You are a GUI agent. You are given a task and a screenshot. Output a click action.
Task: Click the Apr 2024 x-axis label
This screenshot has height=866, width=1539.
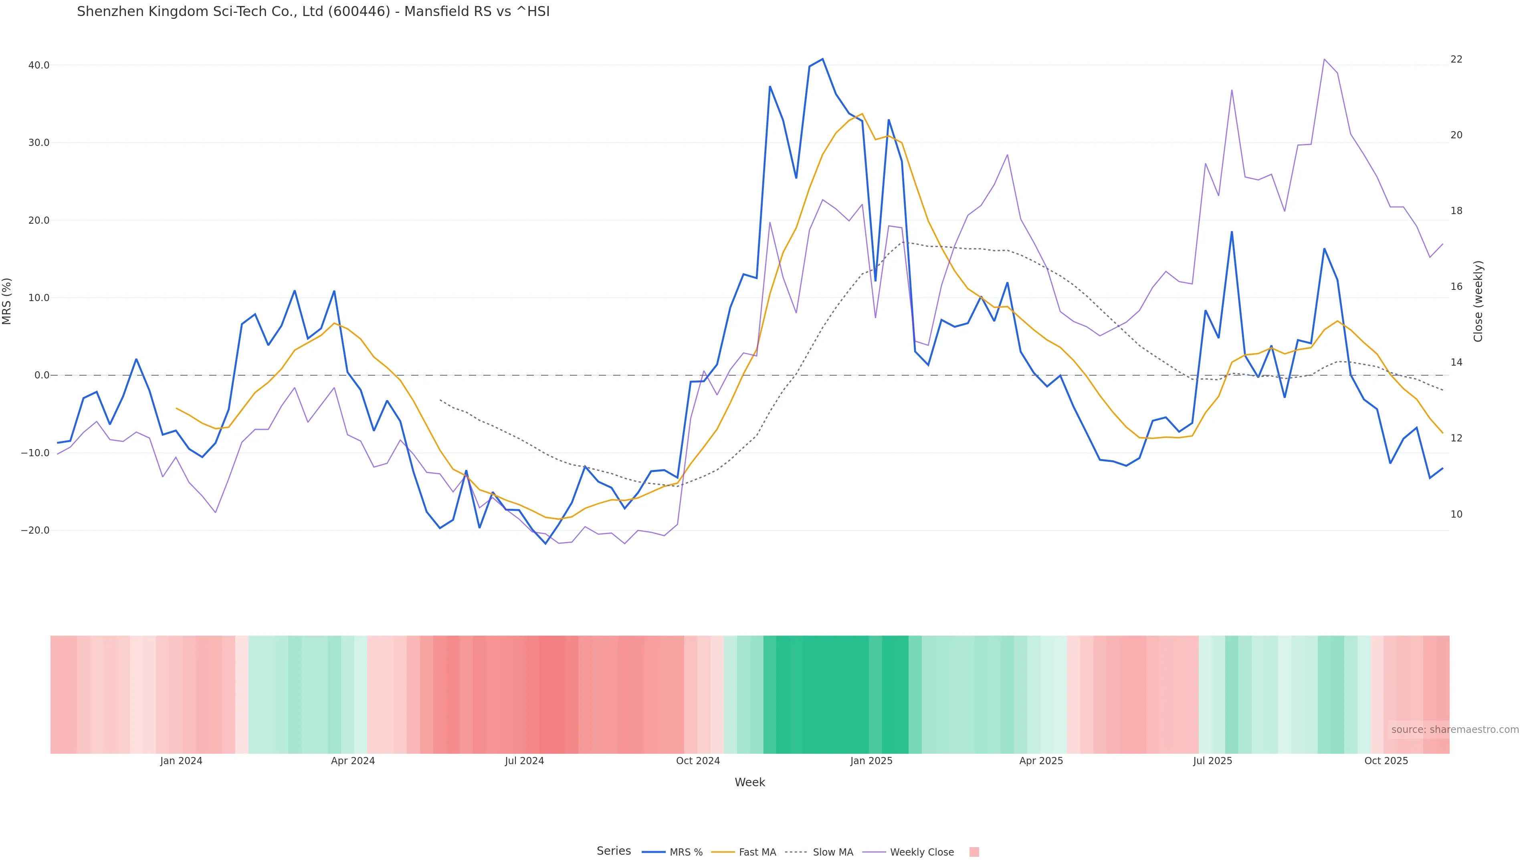click(x=353, y=761)
